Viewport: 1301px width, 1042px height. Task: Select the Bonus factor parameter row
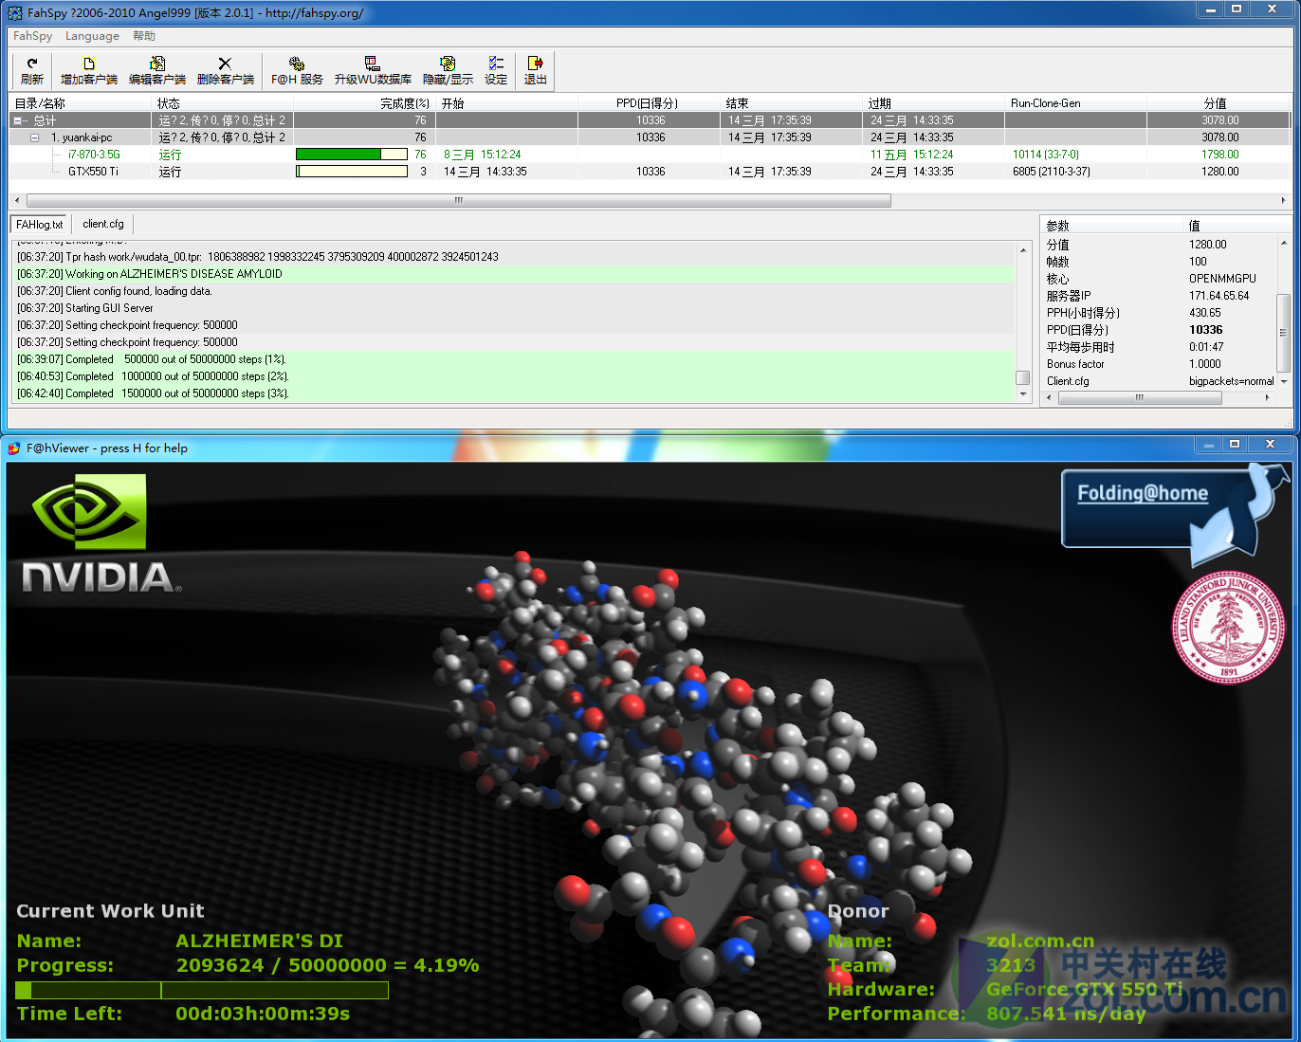click(1159, 364)
